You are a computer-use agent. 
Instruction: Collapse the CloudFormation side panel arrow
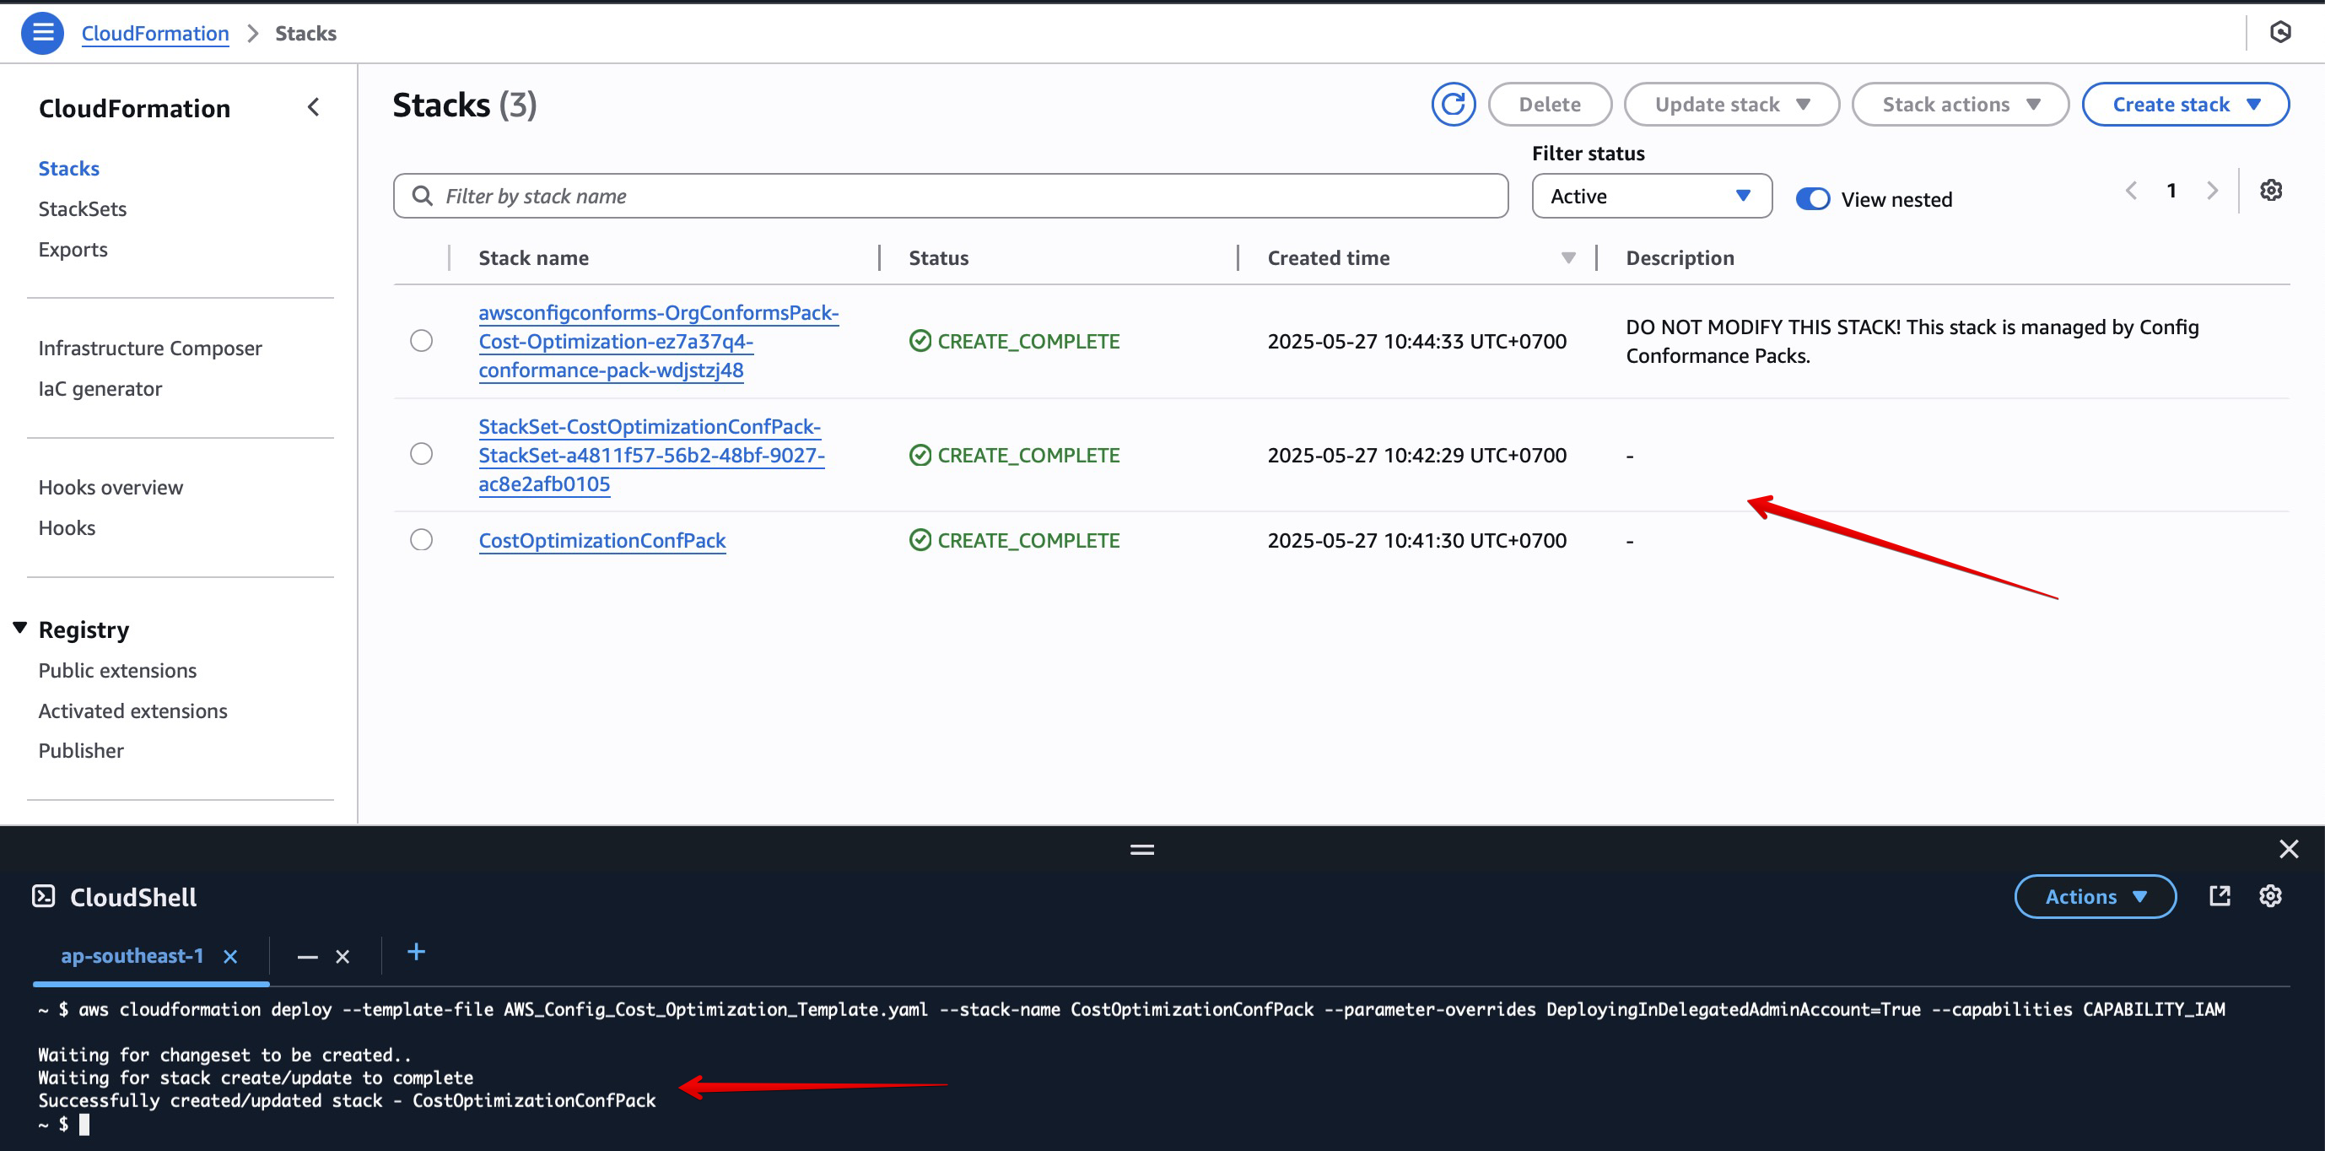click(x=313, y=107)
